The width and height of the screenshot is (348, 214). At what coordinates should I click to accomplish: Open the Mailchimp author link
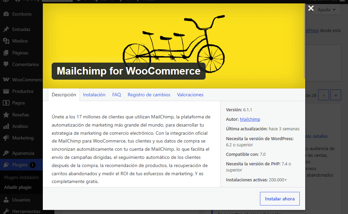(x=250, y=119)
